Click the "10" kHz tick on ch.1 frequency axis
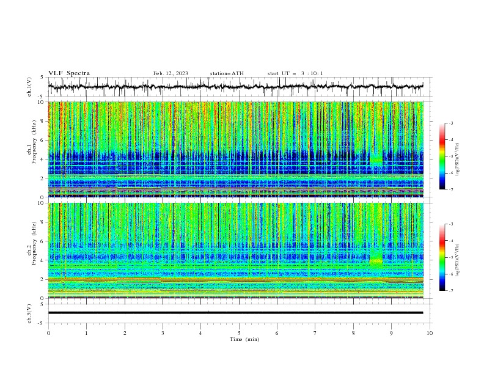Image resolution: width=484 pixels, height=374 pixels. [42, 102]
